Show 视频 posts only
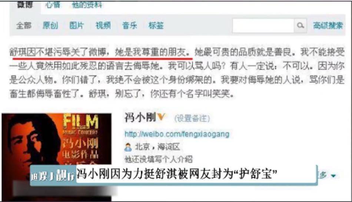The image size is (352, 202). click(x=103, y=26)
